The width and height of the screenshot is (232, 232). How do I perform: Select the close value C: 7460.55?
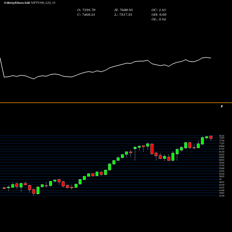tap(86, 15)
